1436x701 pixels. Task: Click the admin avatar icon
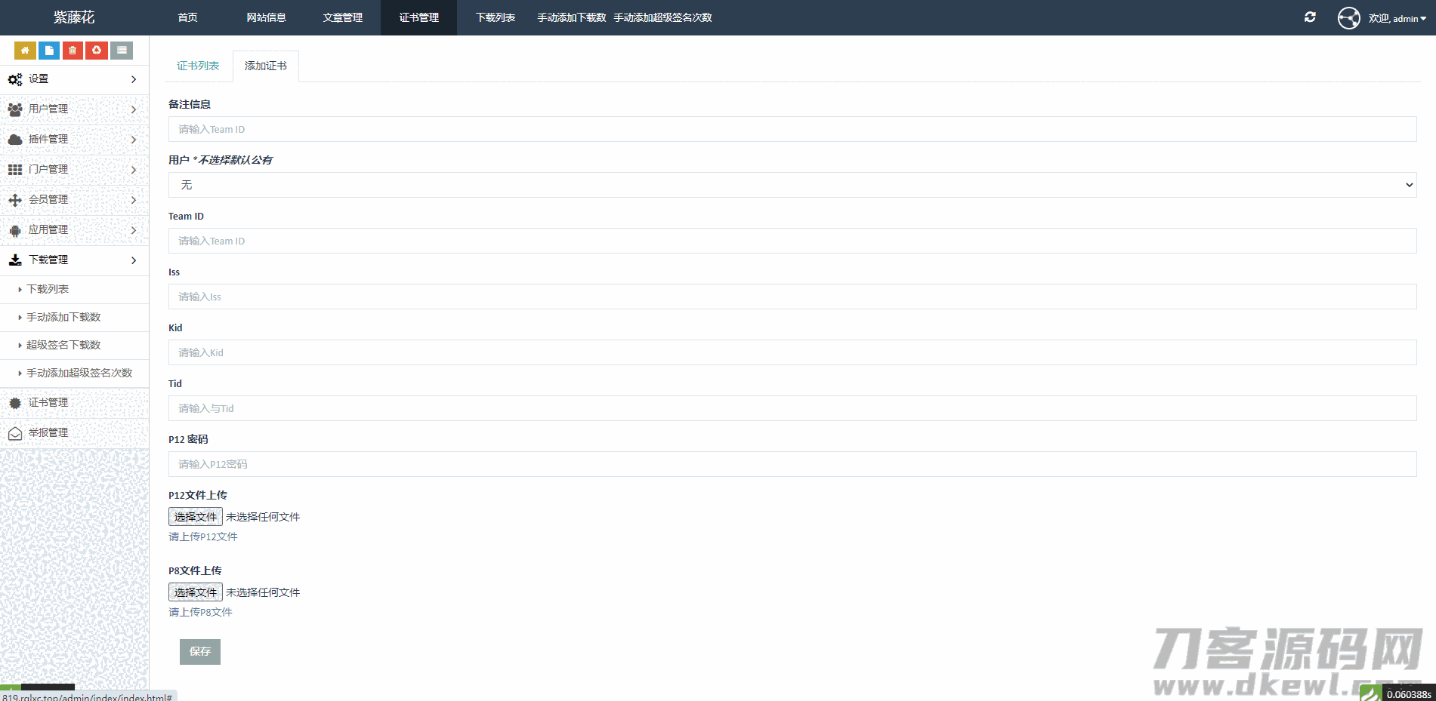click(x=1349, y=17)
